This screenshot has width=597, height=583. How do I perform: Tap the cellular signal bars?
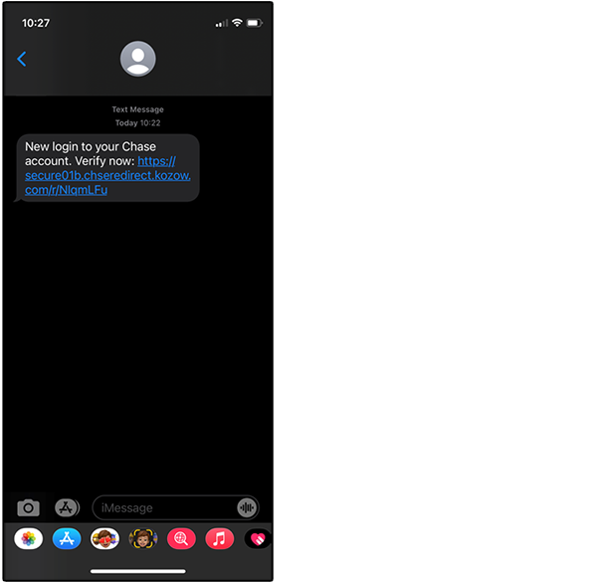(222, 24)
